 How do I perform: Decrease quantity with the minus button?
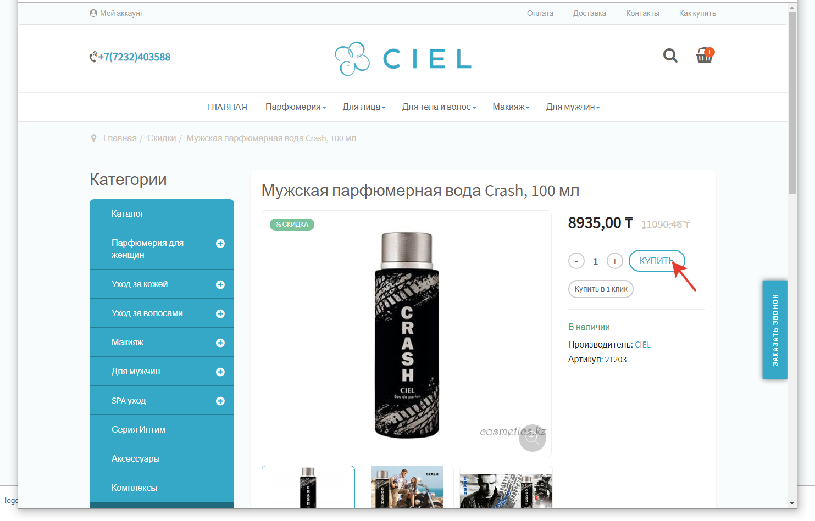576,261
